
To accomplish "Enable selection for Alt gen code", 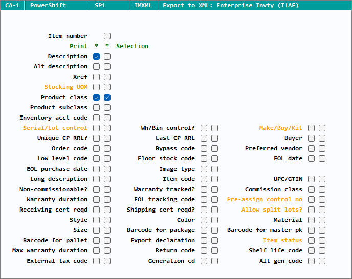I will coord(322,261).
